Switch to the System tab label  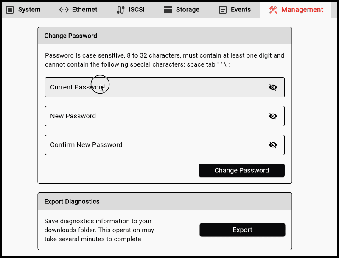(29, 9)
